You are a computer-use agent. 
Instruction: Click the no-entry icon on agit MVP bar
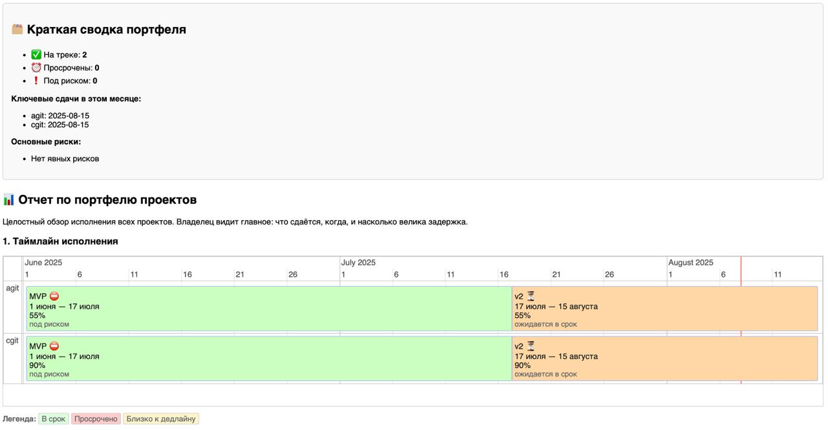pyautogui.click(x=54, y=296)
